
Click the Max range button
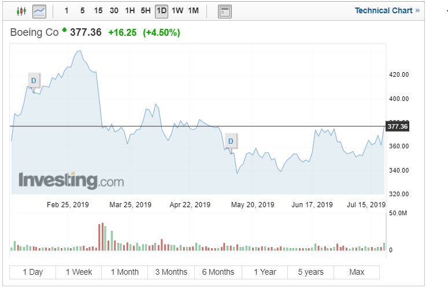357,272
